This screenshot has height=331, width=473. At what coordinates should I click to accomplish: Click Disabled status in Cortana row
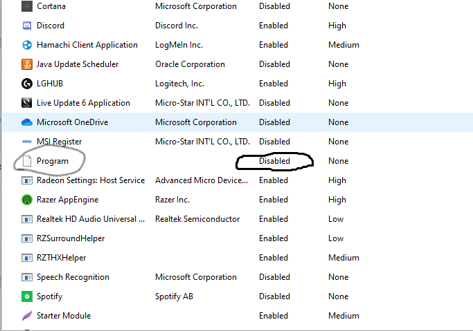(274, 6)
